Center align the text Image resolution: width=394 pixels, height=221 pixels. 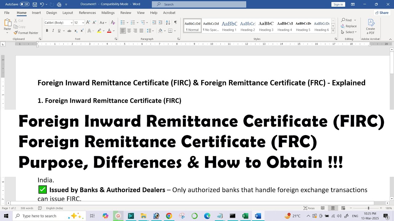(129, 31)
